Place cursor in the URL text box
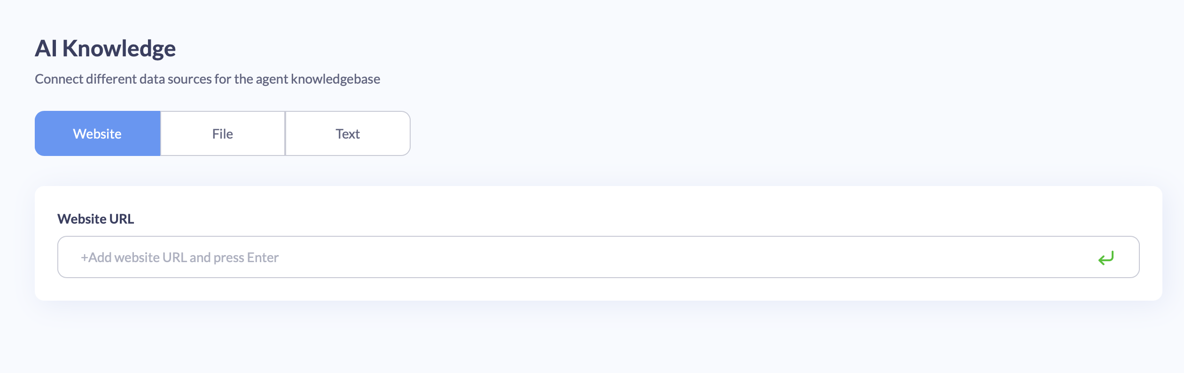This screenshot has height=373, width=1184. pos(598,257)
